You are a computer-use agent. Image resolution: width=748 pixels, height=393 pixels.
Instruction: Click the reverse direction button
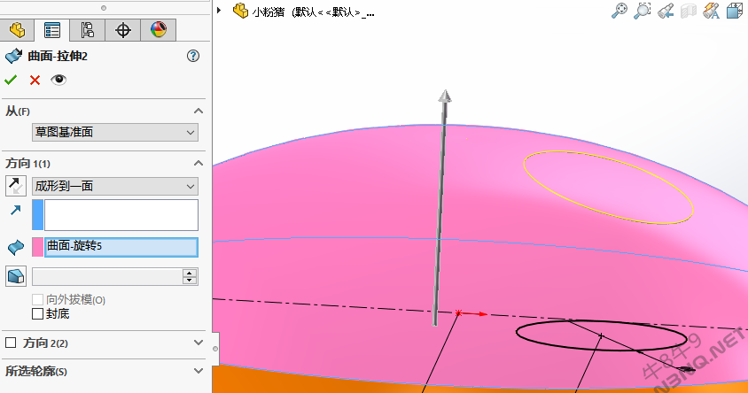[x=16, y=186]
